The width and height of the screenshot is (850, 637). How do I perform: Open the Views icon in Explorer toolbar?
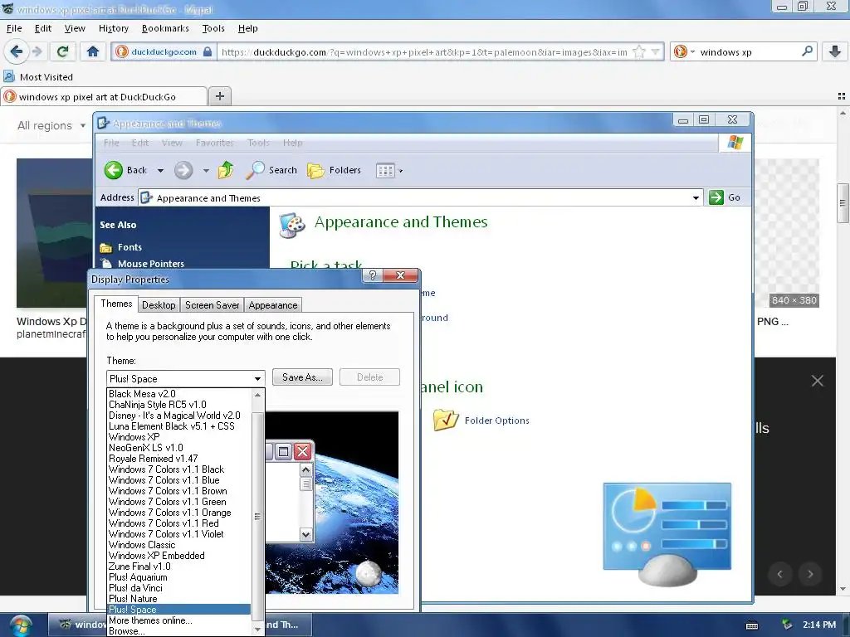click(x=385, y=171)
